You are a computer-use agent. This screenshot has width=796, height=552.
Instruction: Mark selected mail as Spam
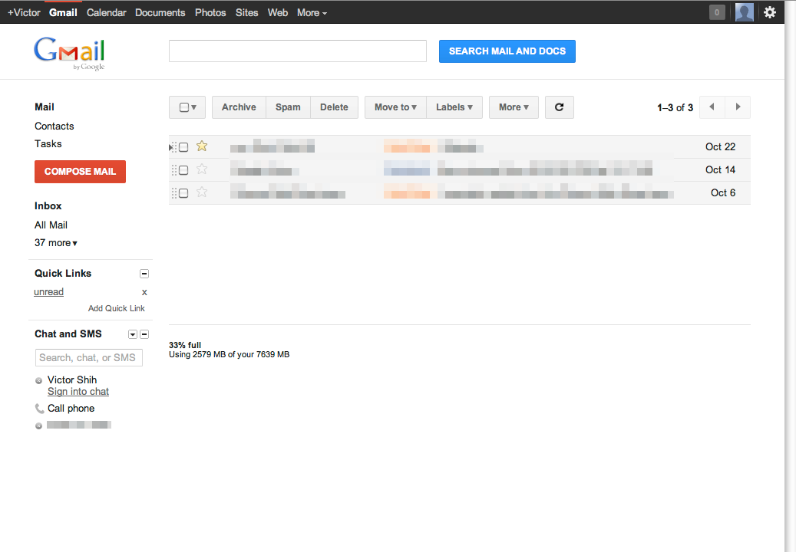pos(288,107)
